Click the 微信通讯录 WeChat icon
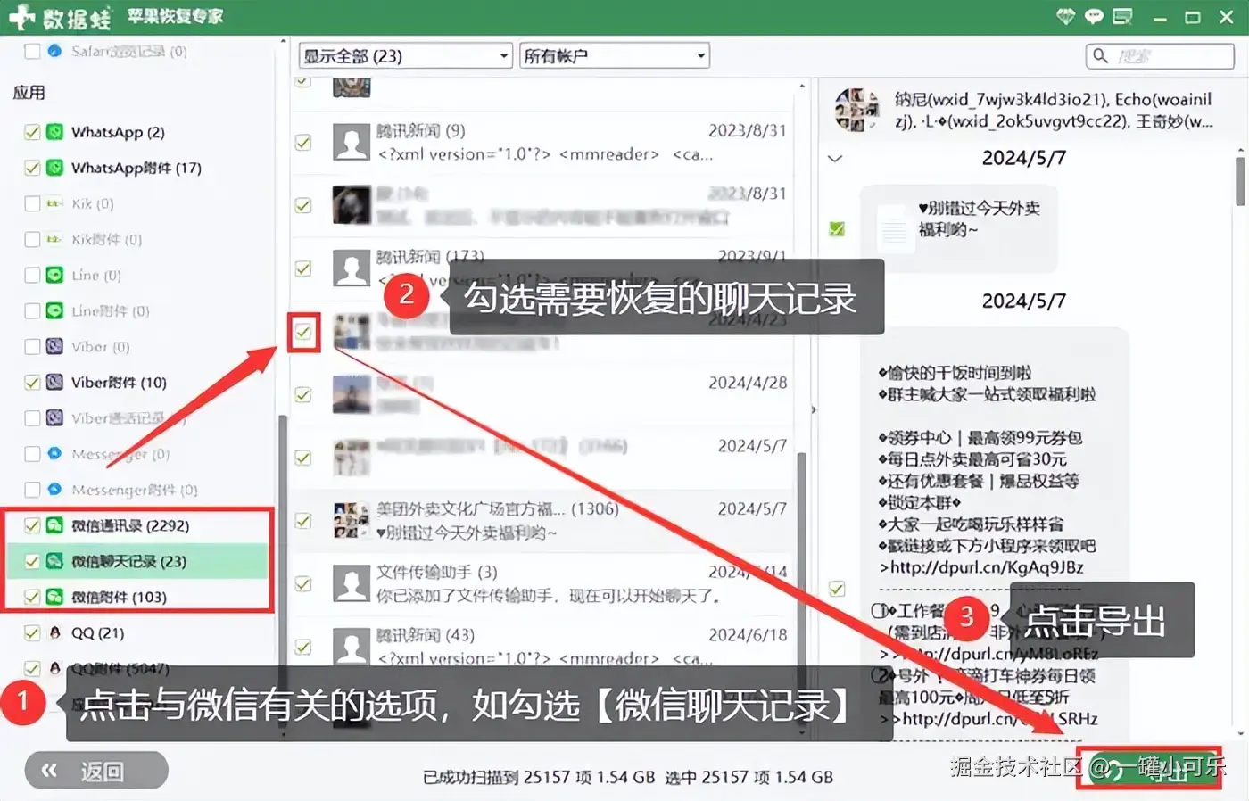This screenshot has height=801, width=1249. click(54, 525)
